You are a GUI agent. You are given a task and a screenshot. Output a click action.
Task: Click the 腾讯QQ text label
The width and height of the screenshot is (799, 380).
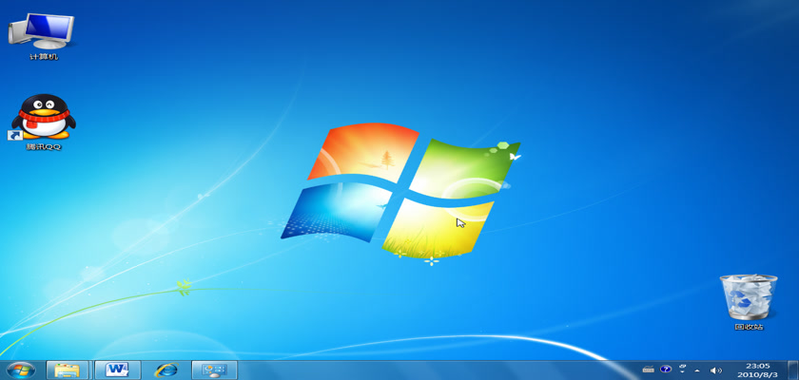(x=43, y=146)
